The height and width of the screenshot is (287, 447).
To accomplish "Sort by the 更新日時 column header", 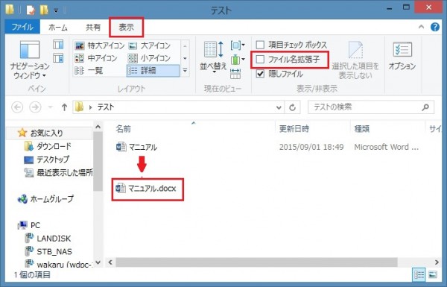I will click(294, 129).
